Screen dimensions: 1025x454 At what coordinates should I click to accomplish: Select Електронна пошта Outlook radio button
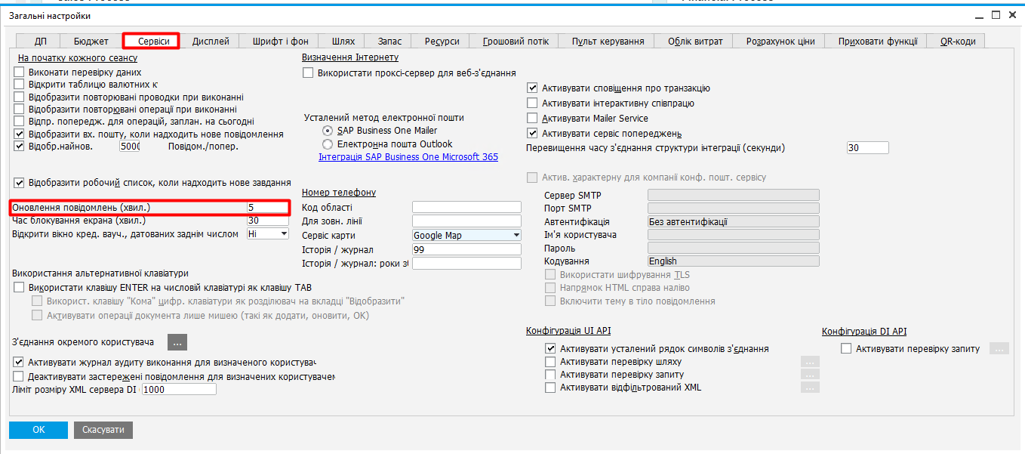(328, 144)
